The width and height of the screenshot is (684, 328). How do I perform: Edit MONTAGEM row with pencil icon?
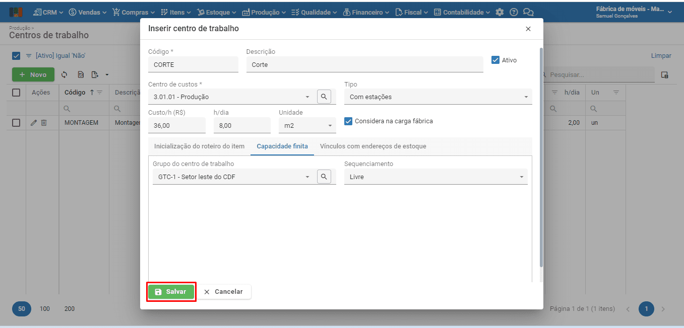[34, 123]
